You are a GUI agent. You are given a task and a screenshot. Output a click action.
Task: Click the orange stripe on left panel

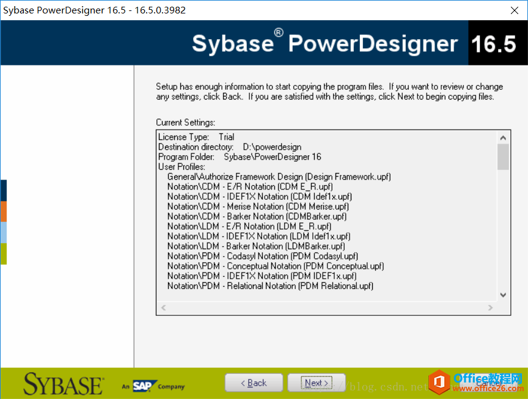[3, 211]
